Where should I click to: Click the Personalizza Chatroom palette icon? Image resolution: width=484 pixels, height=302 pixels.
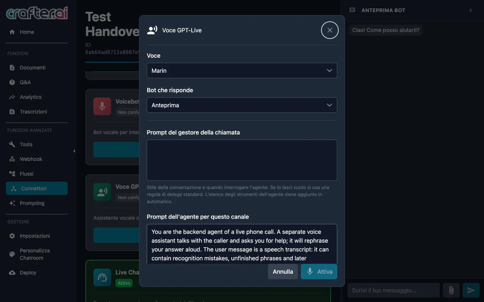point(12,254)
